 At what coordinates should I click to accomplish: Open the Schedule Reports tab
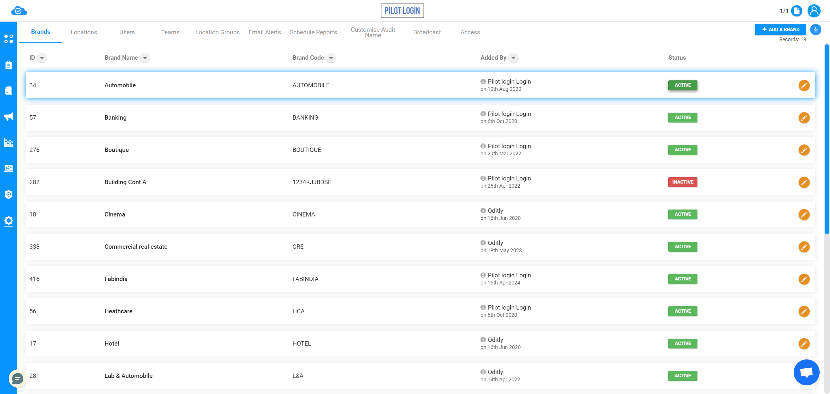pos(313,32)
